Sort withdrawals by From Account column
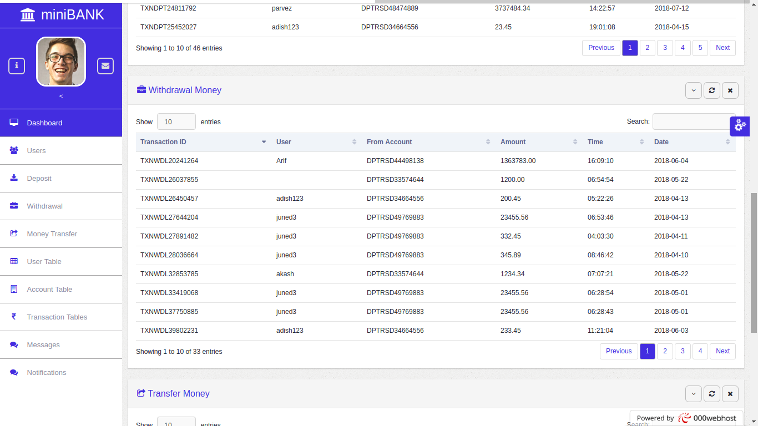 coord(429,142)
